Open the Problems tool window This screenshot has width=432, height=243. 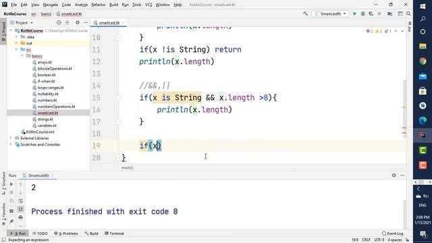coord(66,234)
